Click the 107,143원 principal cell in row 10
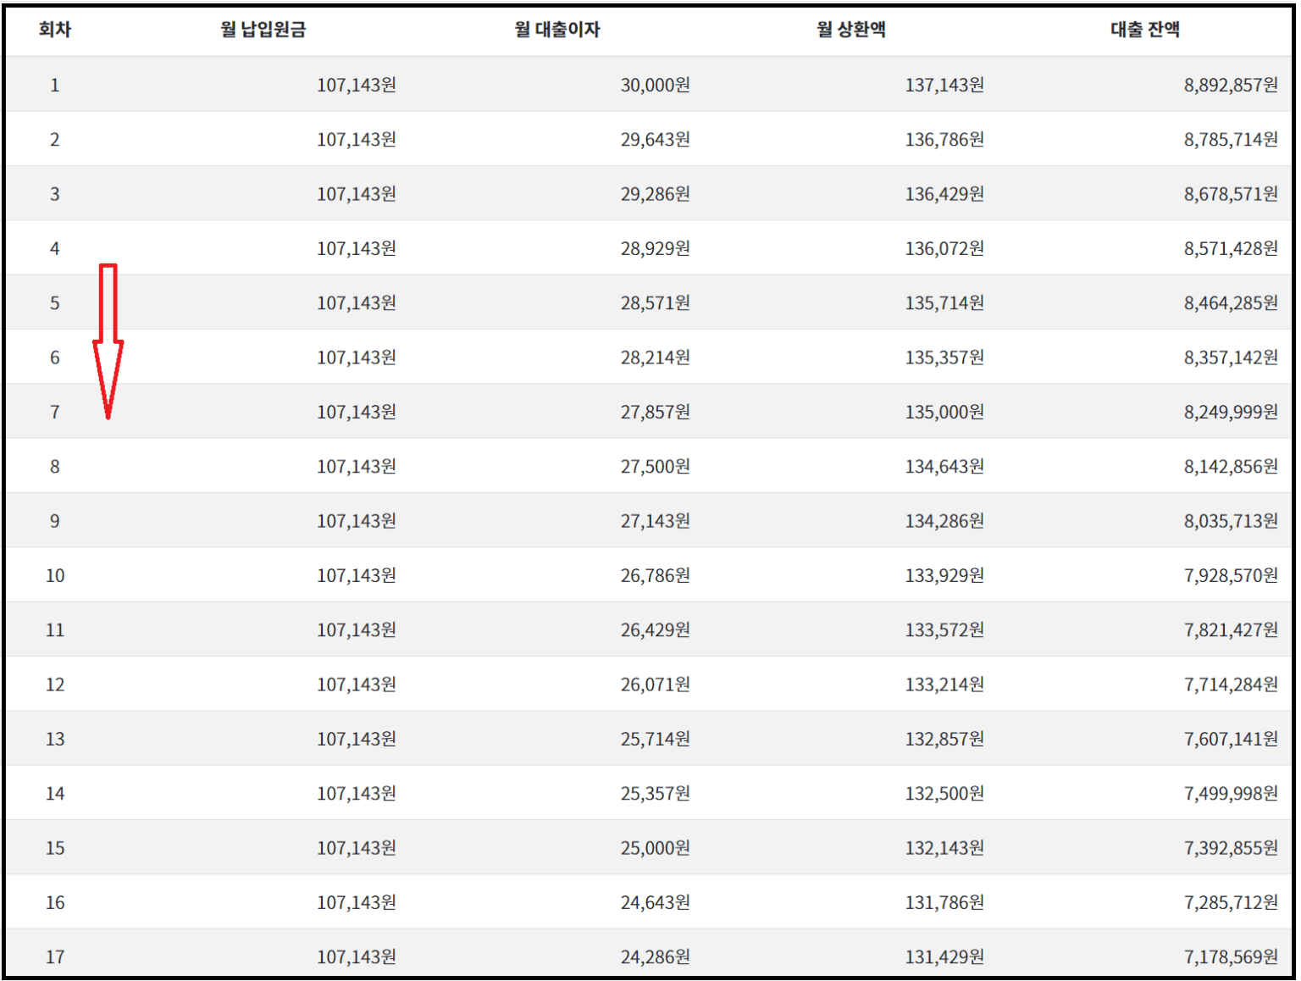1301x981 pixels. pos(357,576)
